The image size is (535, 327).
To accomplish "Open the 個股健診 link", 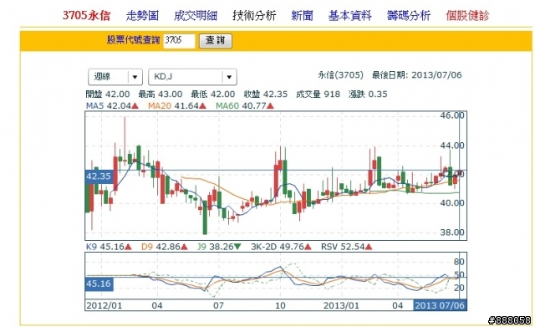I will tap(467, 15).
